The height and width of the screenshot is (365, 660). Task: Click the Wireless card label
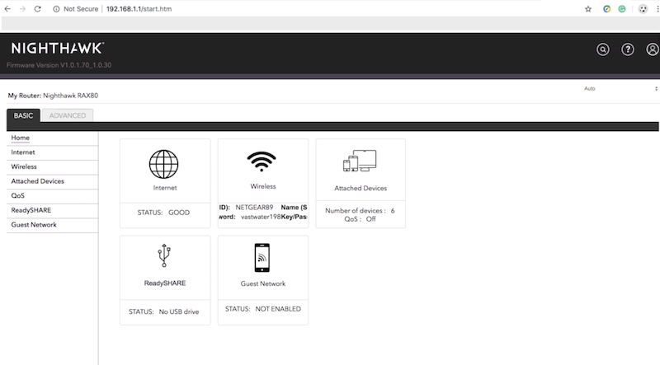tap(263, 186)
